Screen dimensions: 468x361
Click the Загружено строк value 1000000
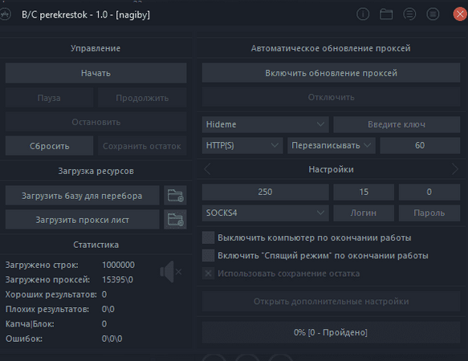(118, 265)
